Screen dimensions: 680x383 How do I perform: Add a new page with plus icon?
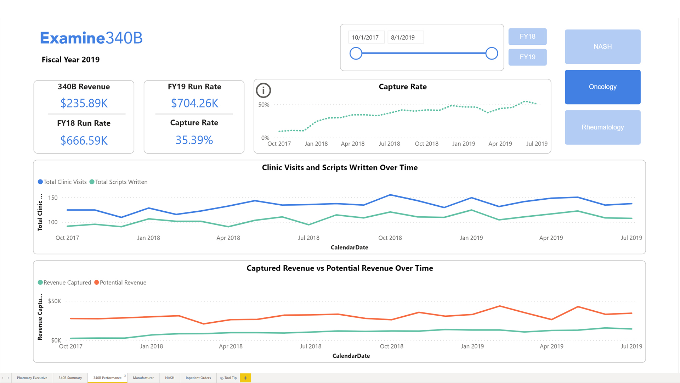click(x=245, y=378)
